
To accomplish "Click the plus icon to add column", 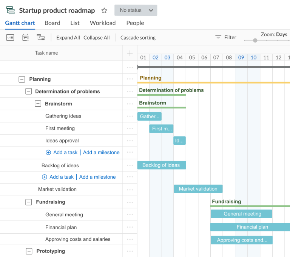I will click(x=130, y=53).
